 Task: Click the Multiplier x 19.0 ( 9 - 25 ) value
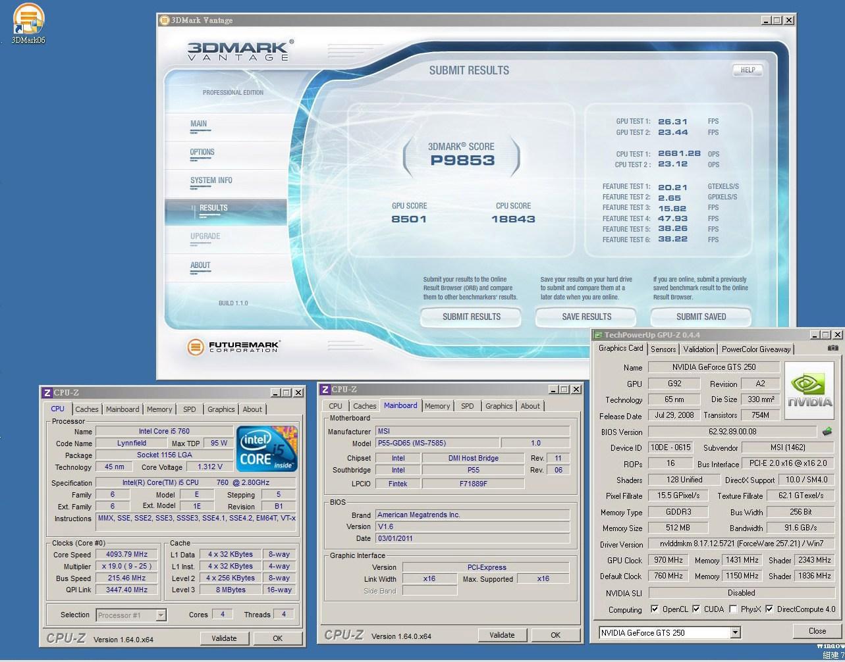coord(128,567)
